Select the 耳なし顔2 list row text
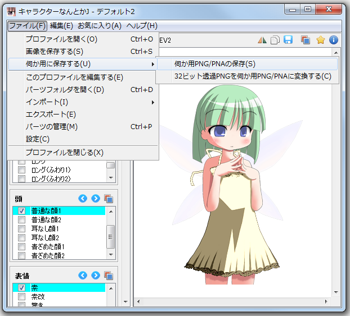350x316 pixels. pos(45,237)
